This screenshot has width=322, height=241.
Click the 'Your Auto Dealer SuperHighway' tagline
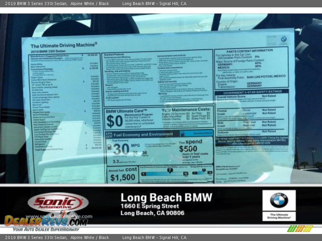[46, 230]
